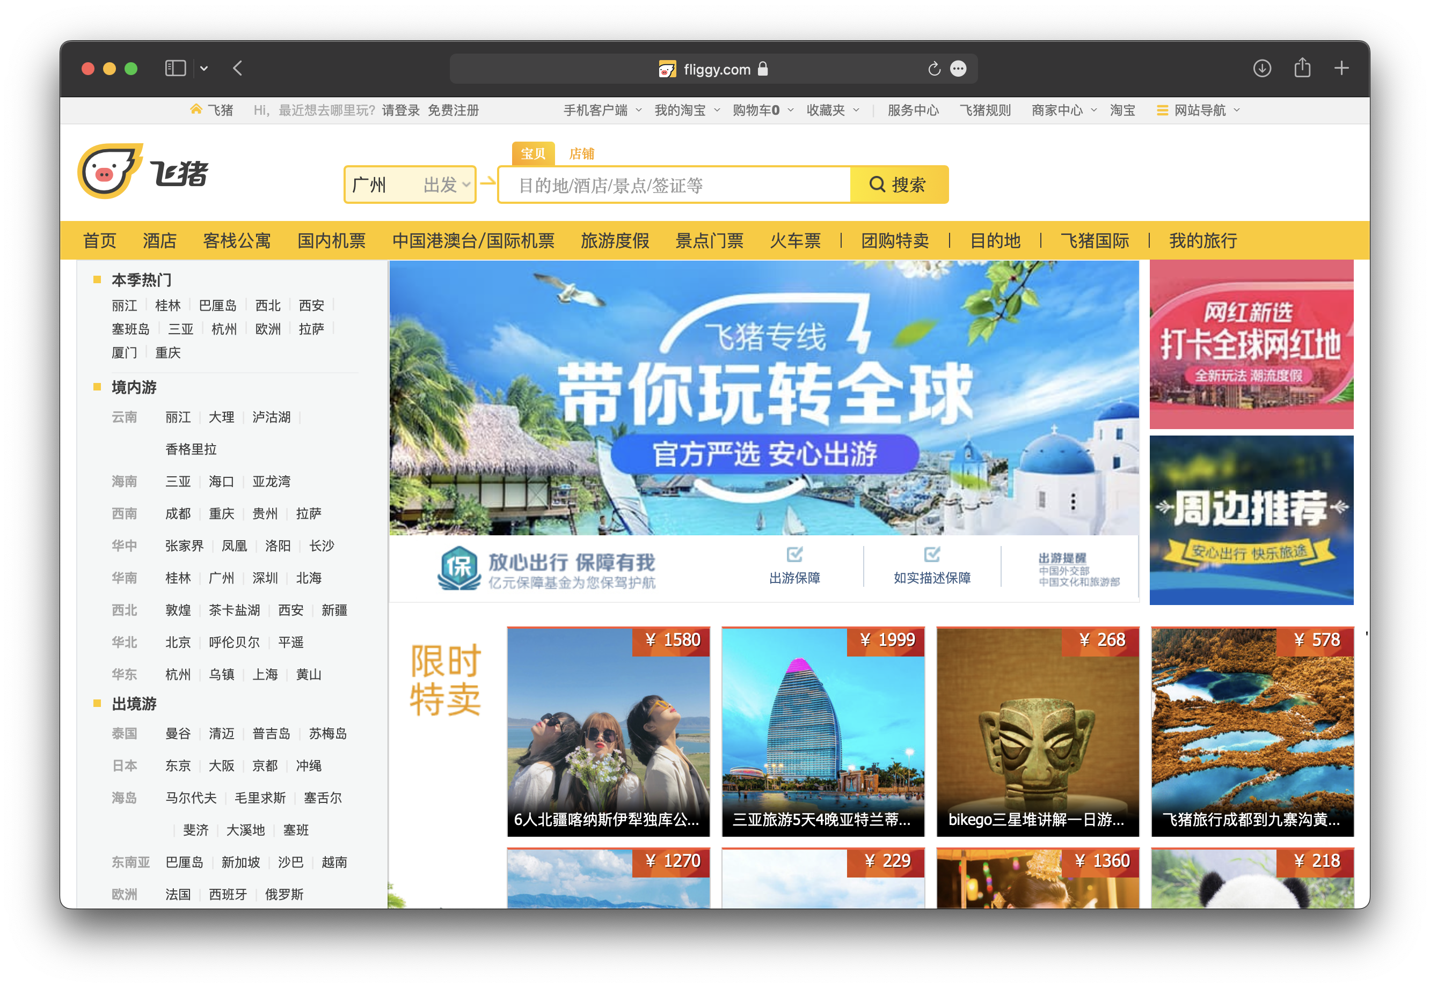
Task: Open a new tab with plus icon
Action: [1341, 68]
